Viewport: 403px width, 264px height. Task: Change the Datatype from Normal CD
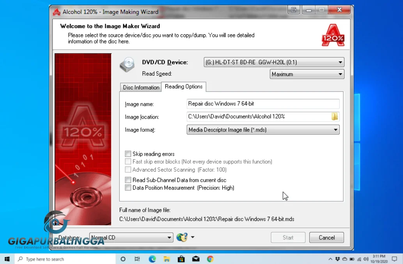pyautogui.click(x=169, y=237)
